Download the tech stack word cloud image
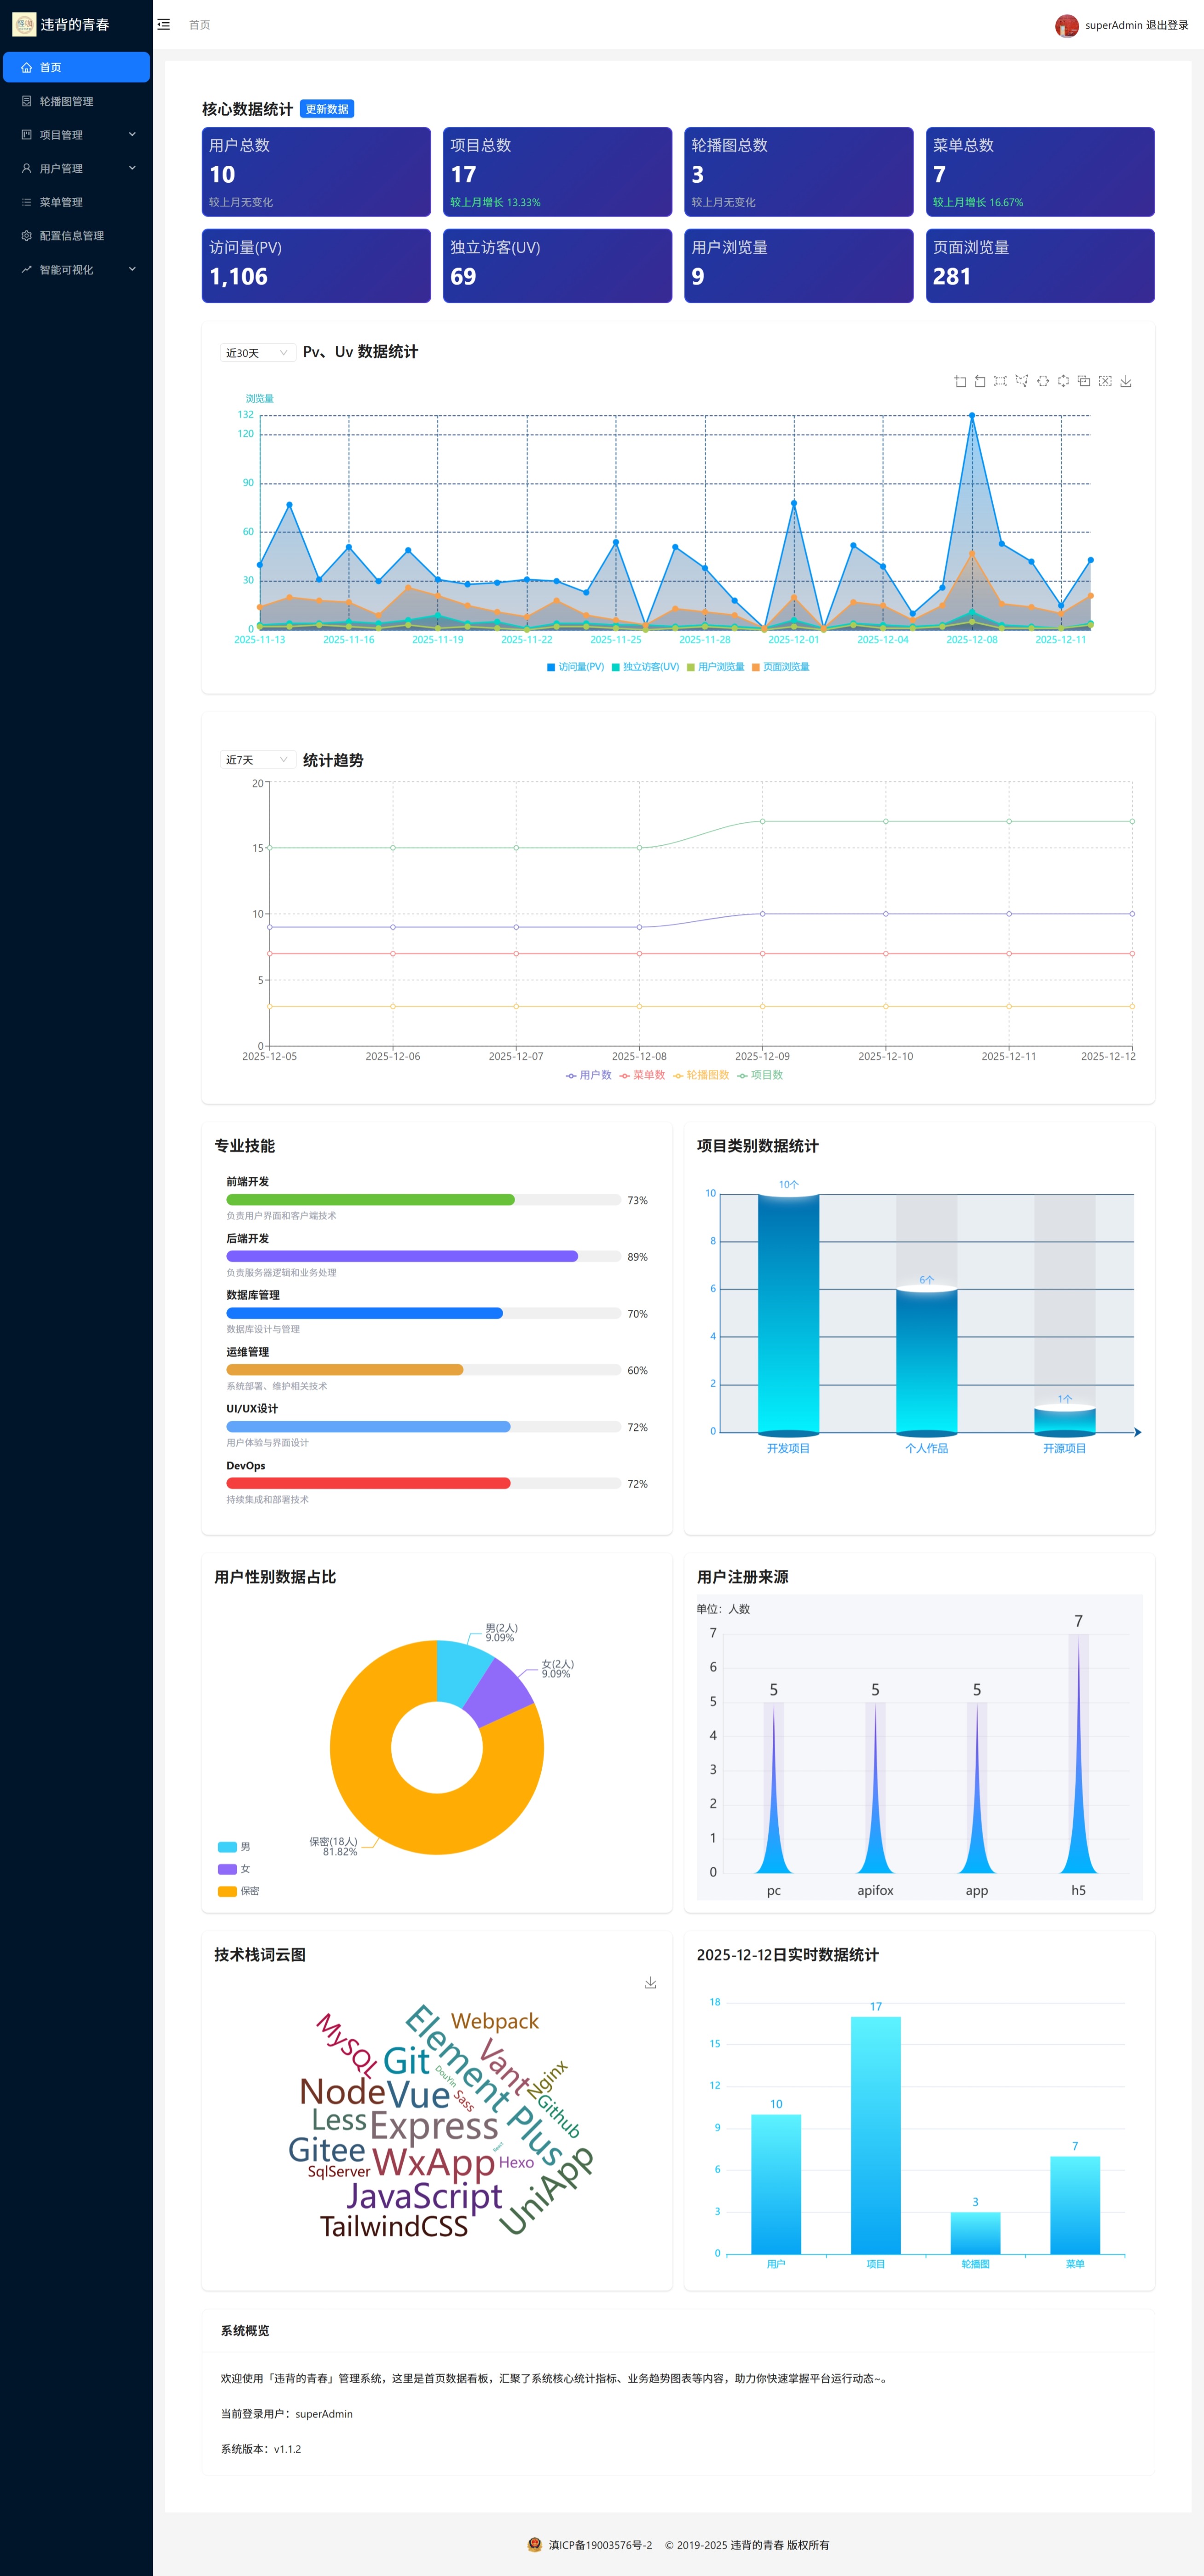Viewport: 1204px width, 2576px height. pos(650,1982)
